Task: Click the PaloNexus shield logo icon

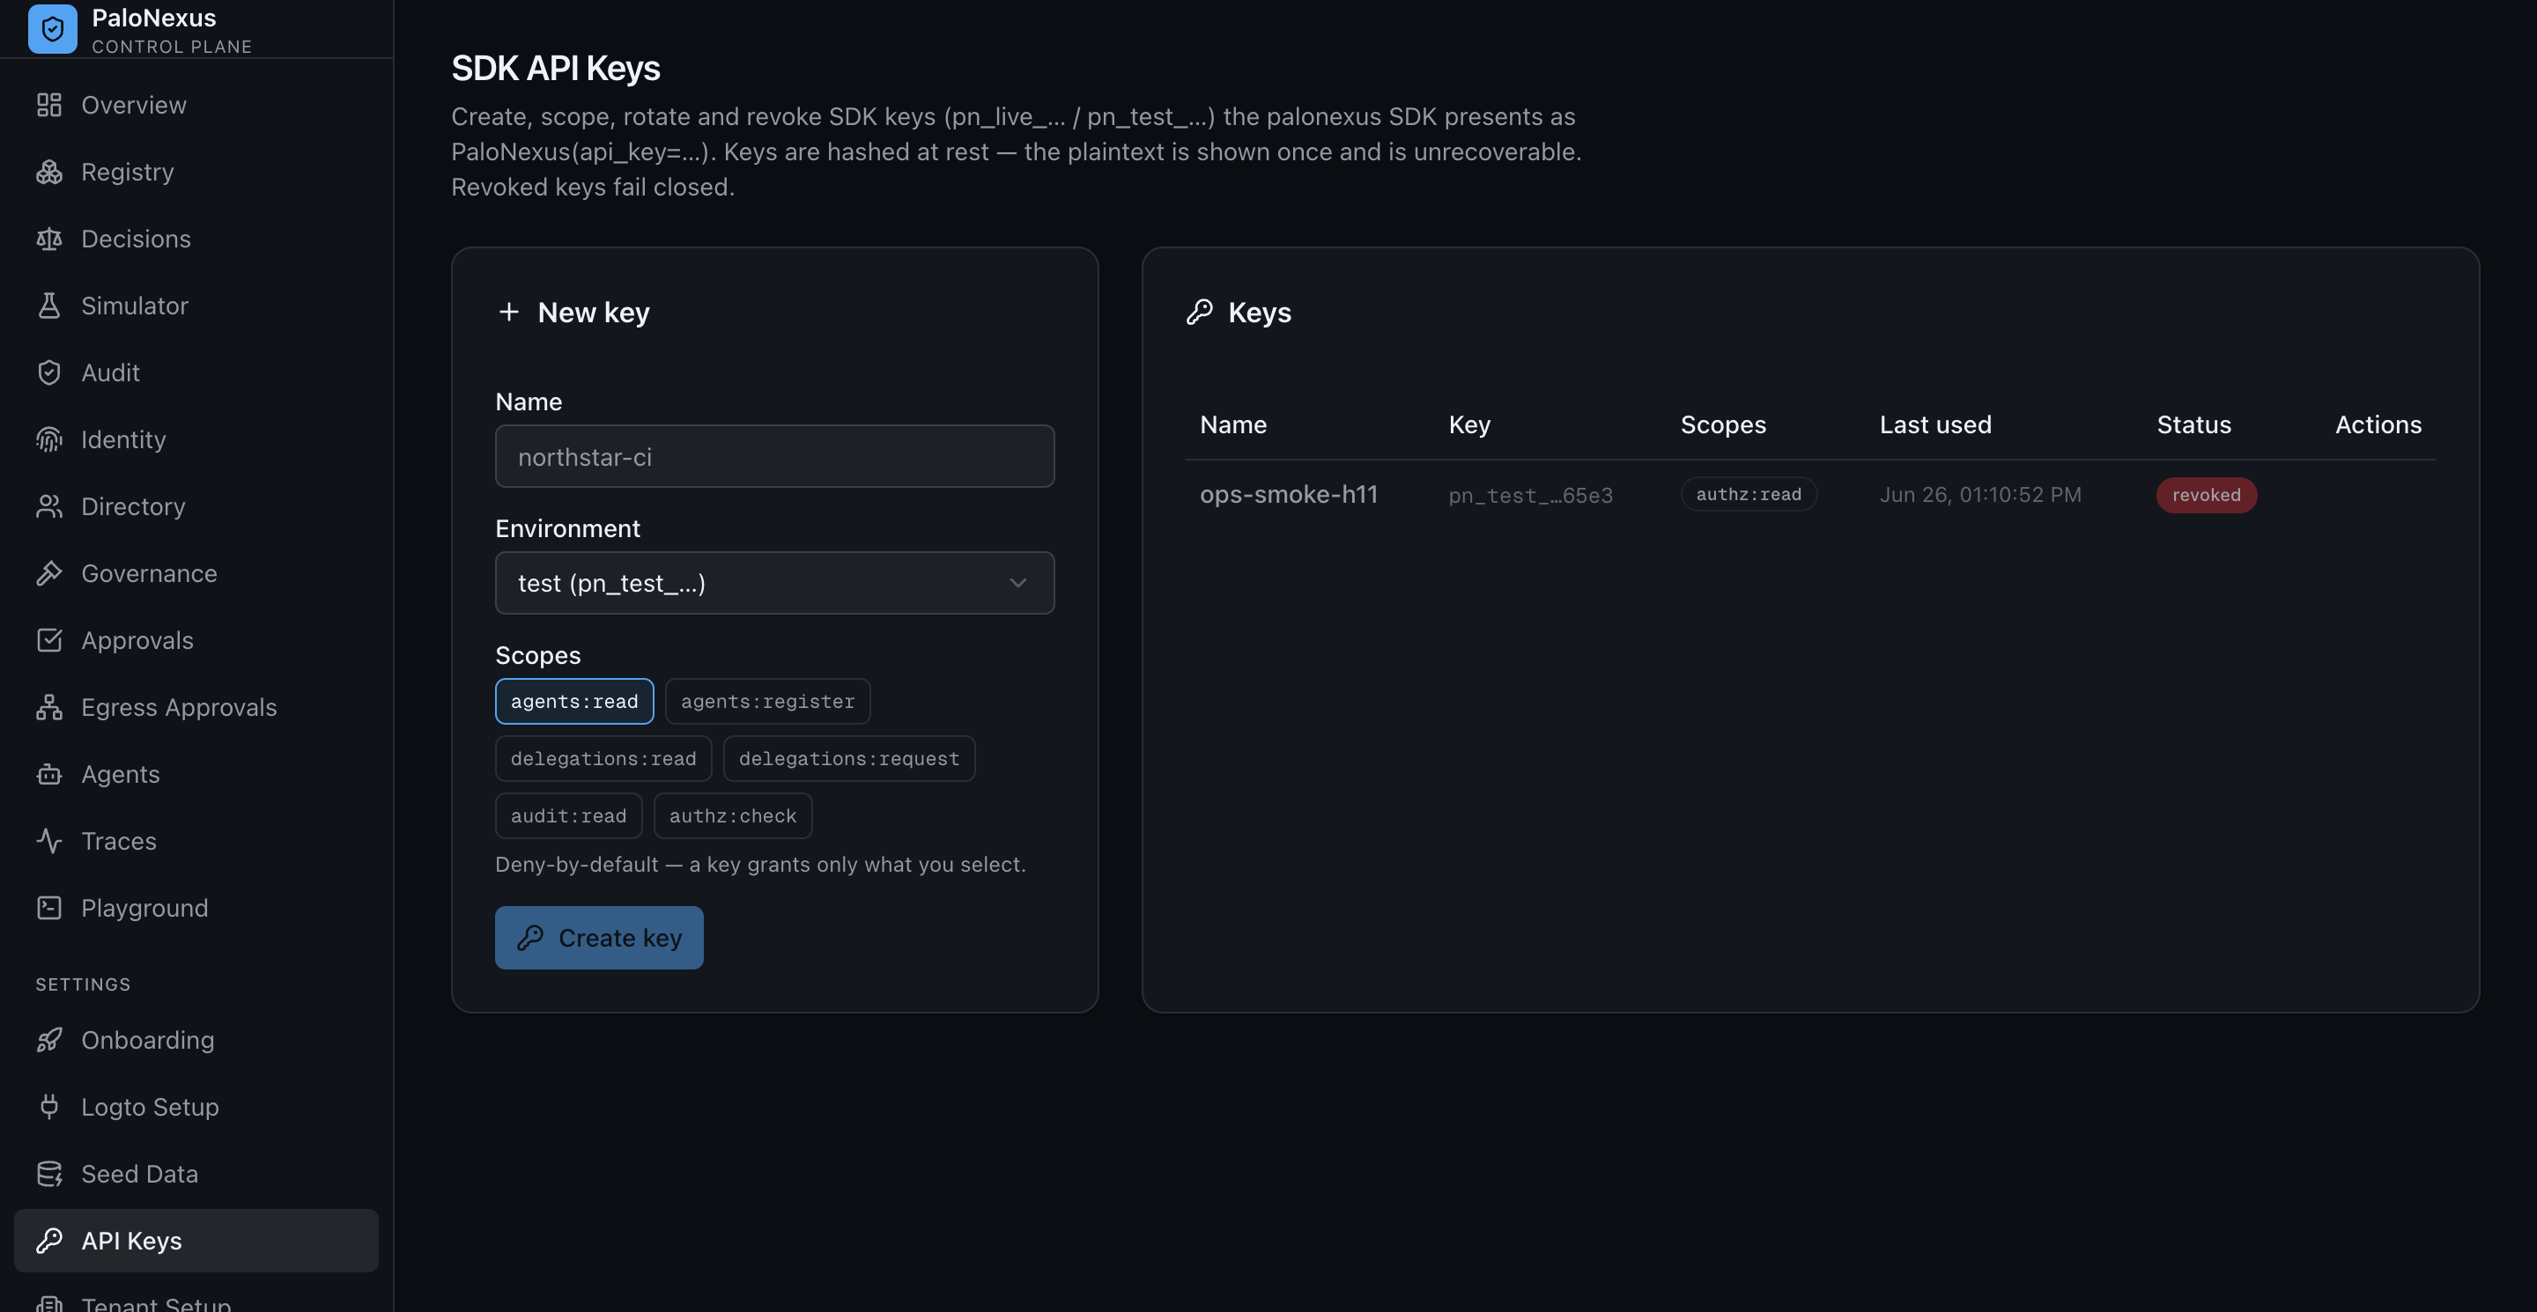Action: click(x=52, y=28)
